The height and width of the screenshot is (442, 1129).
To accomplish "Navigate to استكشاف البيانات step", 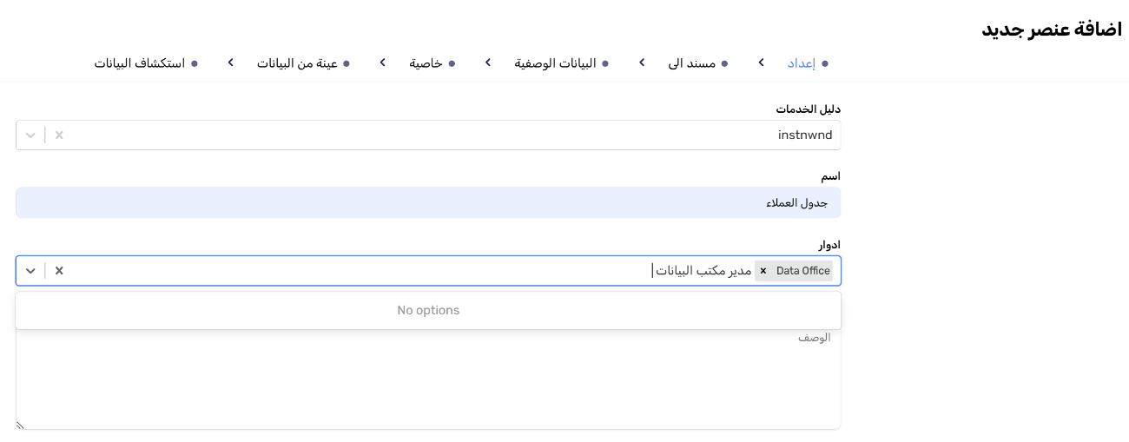I will [x=140, y=63].
